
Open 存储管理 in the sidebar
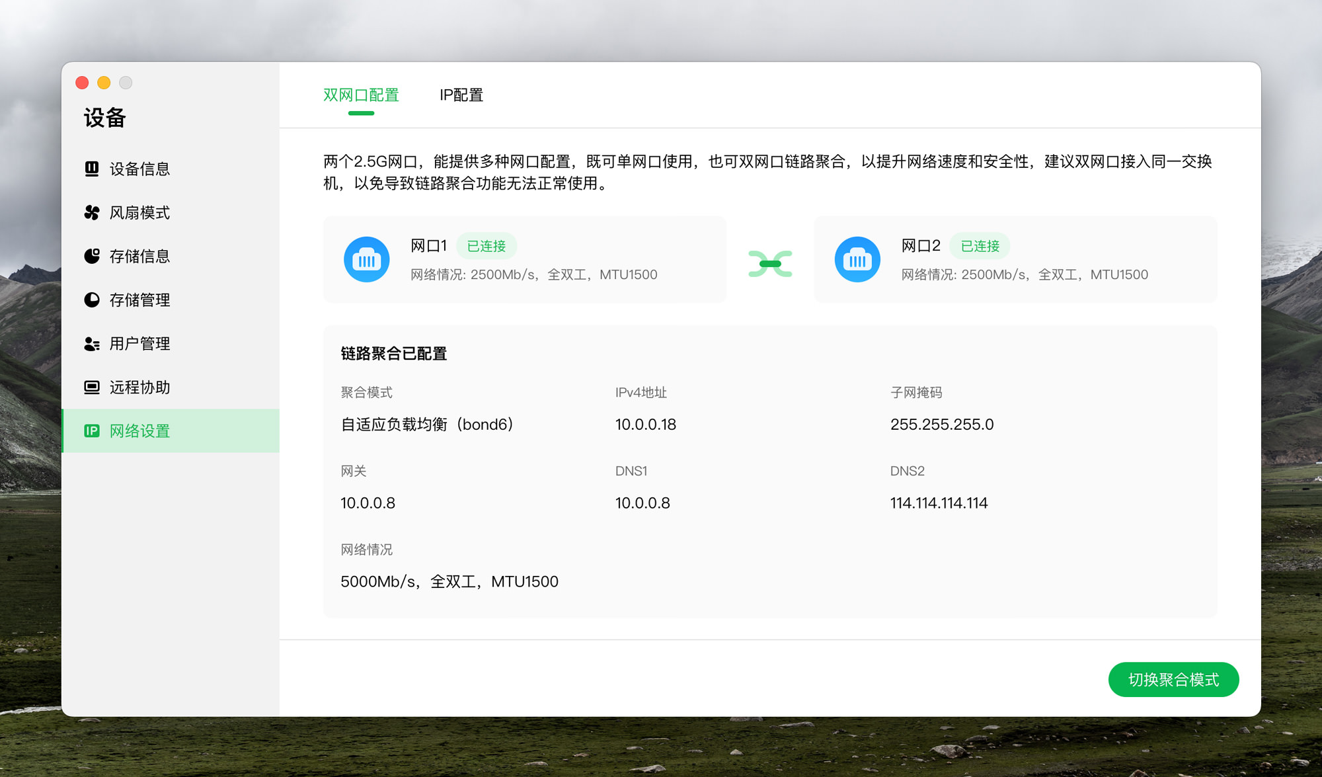click(139, 300)
